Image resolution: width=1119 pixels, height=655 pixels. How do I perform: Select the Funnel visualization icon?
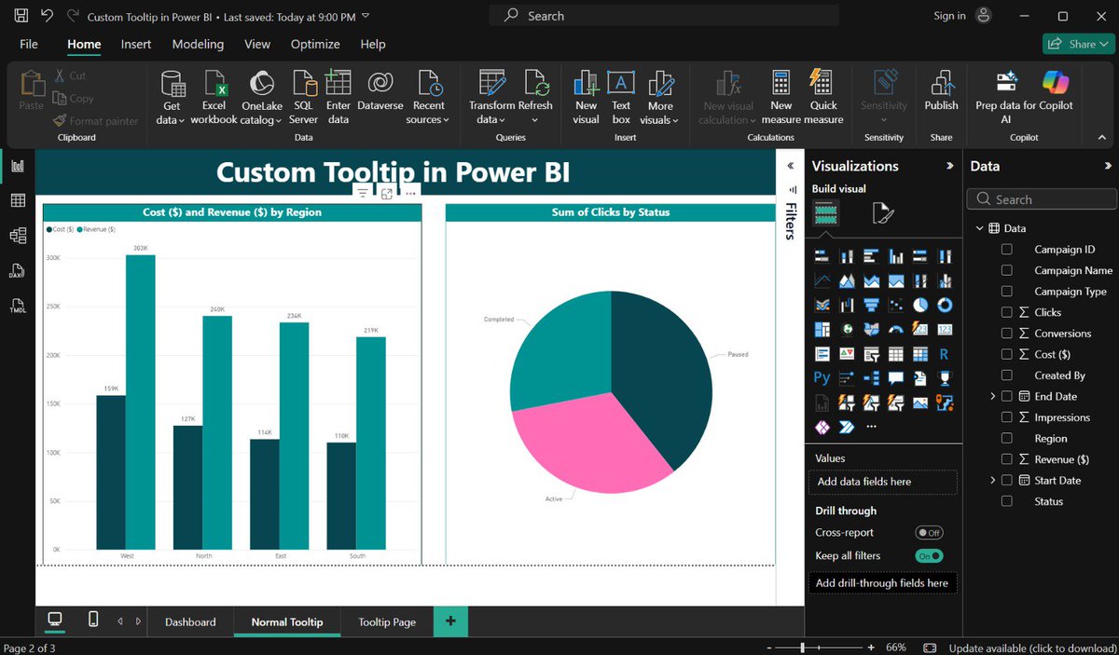(x=871, y=305)
